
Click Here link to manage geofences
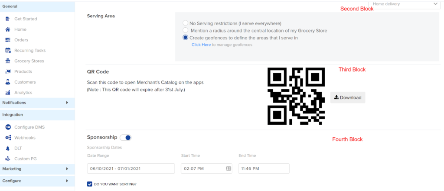pos(201,45)
